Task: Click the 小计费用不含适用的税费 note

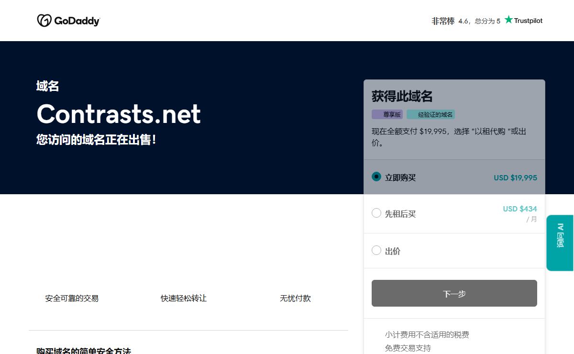Action: point(427,334)
